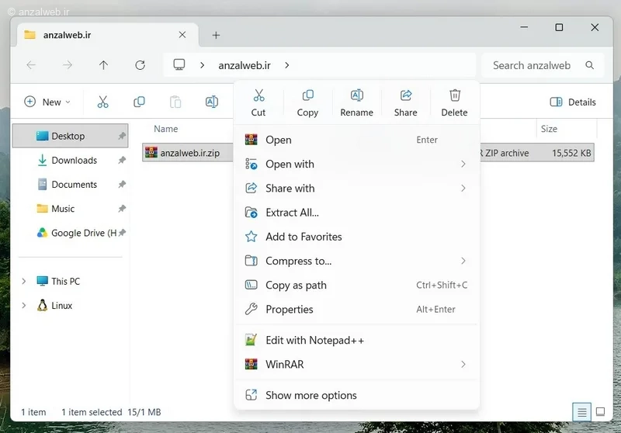Select Music in the sidebar
Screen dimensions: 621x433
coord(71,209)
